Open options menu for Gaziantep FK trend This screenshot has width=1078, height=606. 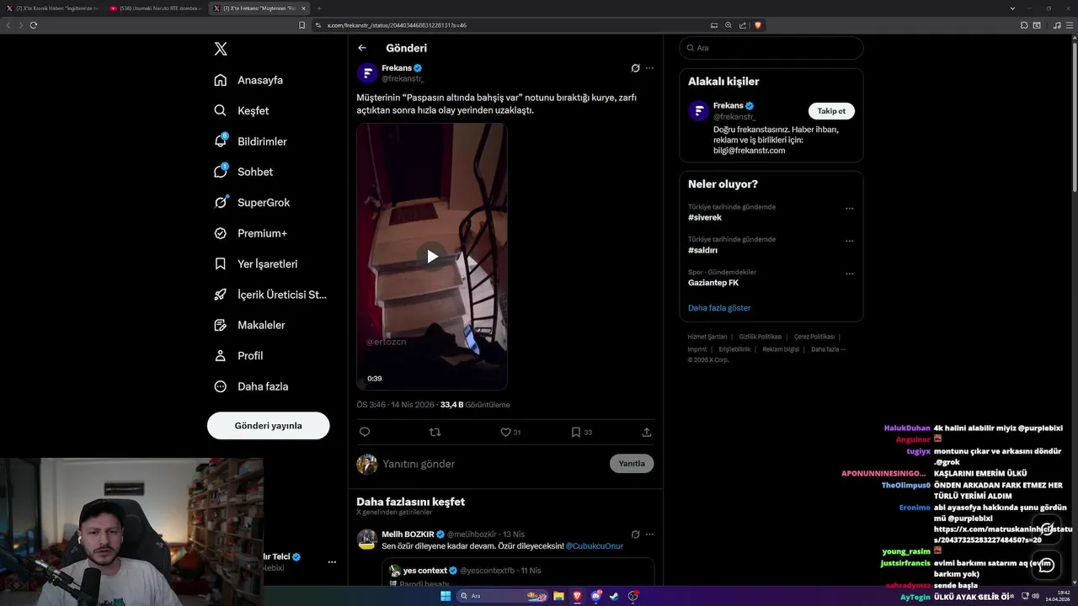pos(850,274)
